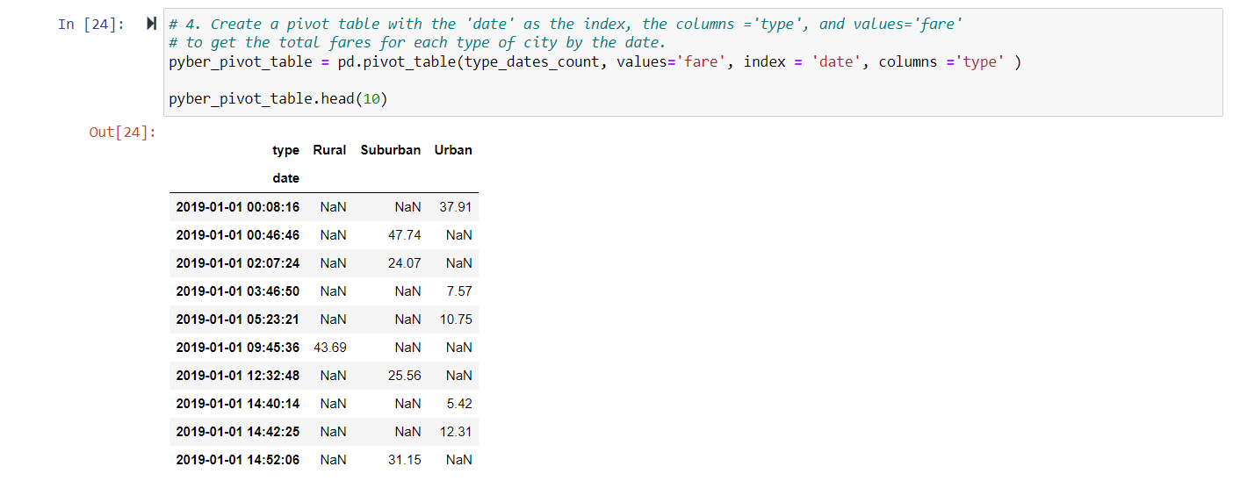Click row index 2019-01-01 00:46:46

[x=238, y=235]
